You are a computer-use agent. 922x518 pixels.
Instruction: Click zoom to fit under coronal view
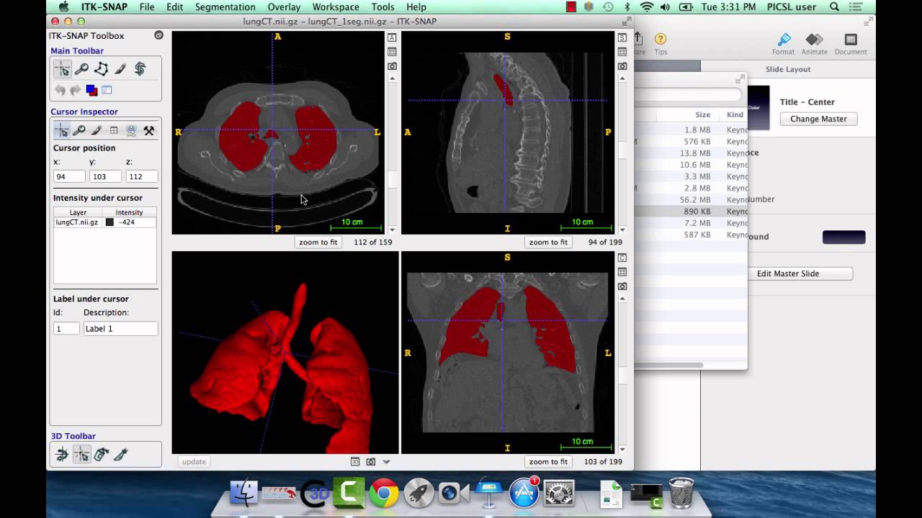point(548,462)
